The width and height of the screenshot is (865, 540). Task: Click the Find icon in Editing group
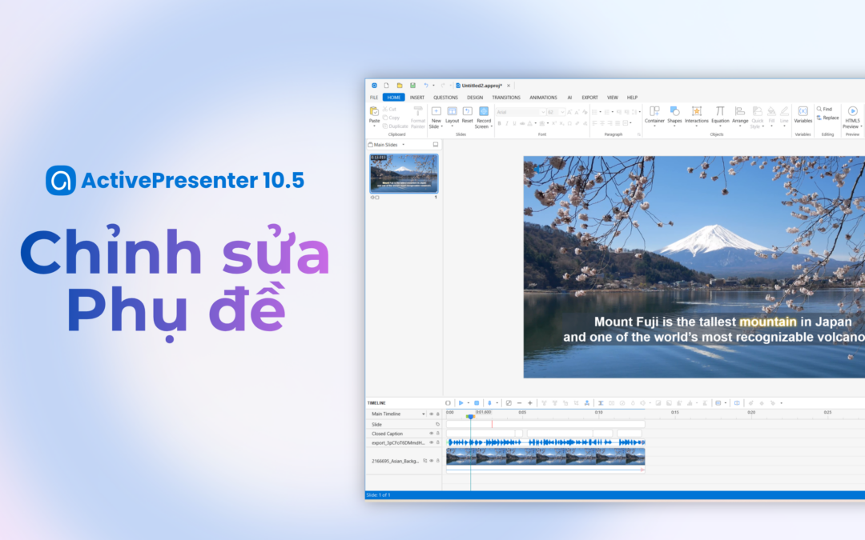point(820,109)
